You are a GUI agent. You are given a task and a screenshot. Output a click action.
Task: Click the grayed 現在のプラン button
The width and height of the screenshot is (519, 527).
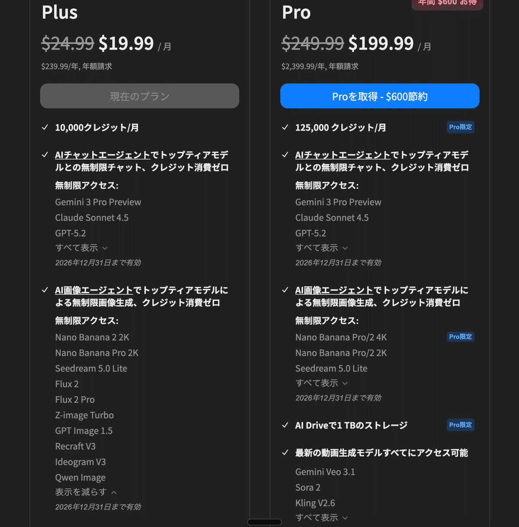pos(140,96)
